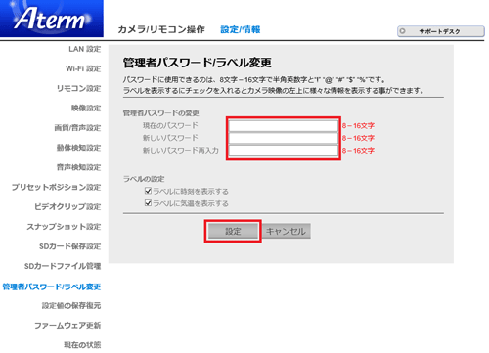The height and width of the screenshot is (353, 489).
Task: Click the Aterm logo
Action: click(x=52, y=19)
